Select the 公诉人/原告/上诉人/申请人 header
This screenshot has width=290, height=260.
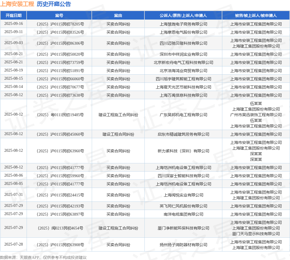pos(183,16)
